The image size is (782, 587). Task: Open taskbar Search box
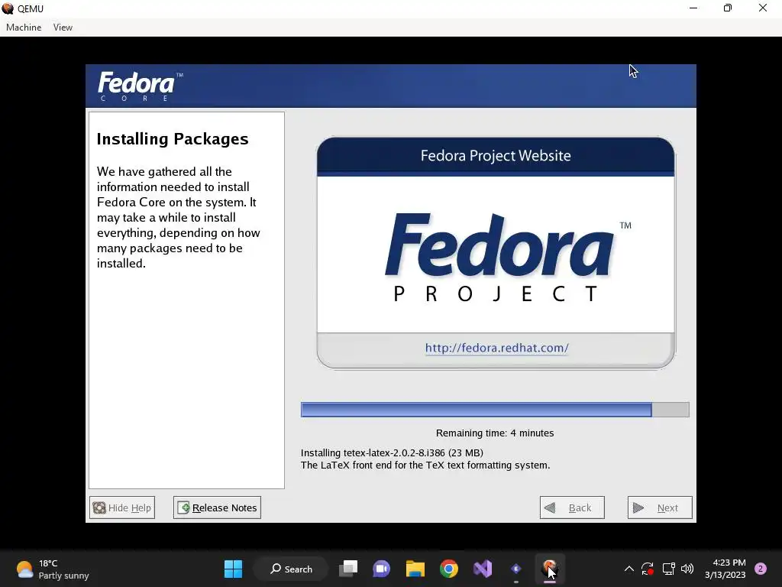pyautogui.click(x=291, y=569)
